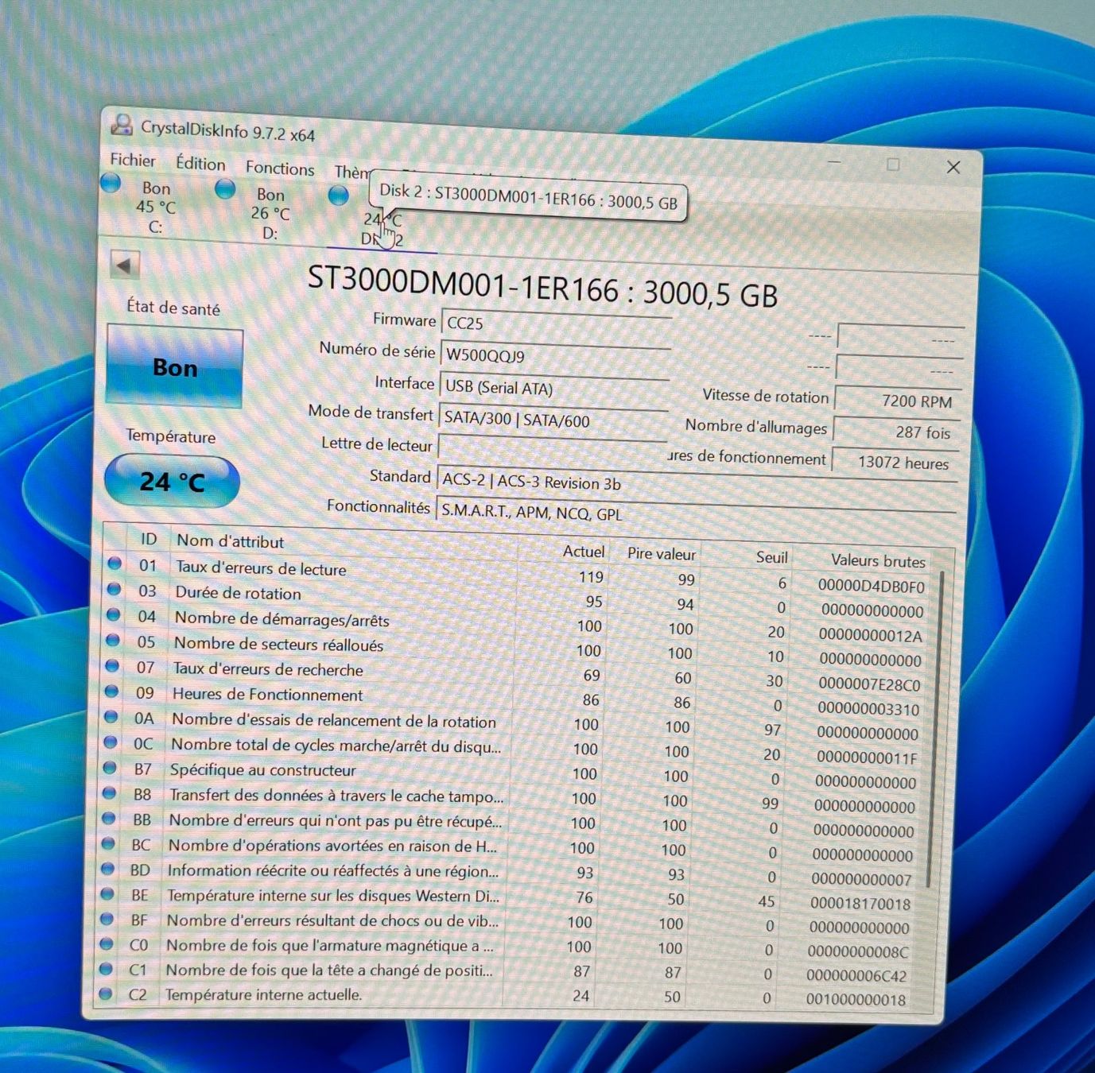Open the Édition menu
Viewport: 1095px width, 1073px height.
[200, 164]
